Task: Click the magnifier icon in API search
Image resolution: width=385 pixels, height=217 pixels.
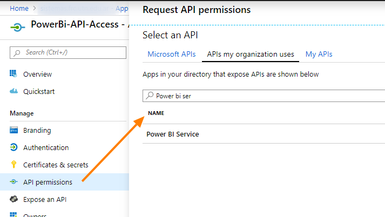Action: coord(150,96)
